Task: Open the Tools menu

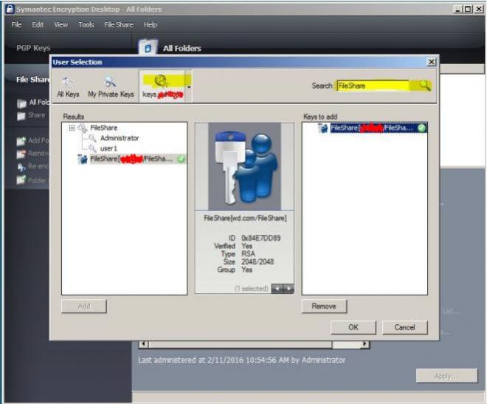Action: coord(86,24)
